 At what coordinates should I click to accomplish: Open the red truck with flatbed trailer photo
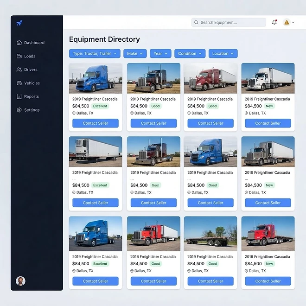(268, 234)
